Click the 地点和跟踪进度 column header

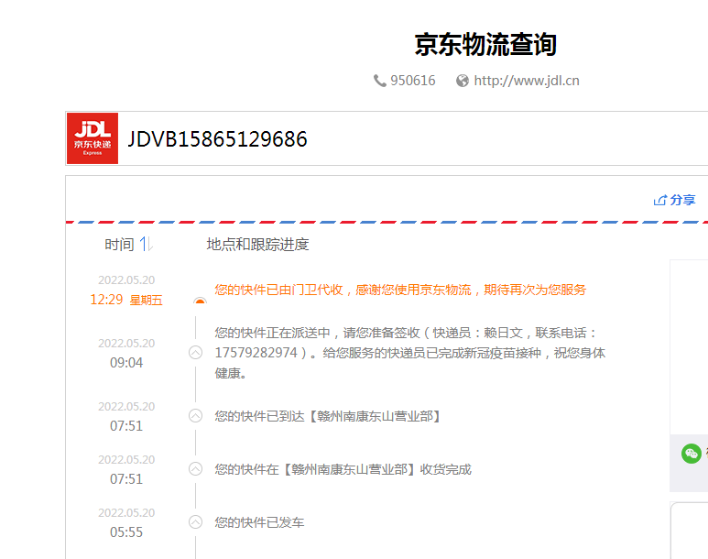(257, 245)
